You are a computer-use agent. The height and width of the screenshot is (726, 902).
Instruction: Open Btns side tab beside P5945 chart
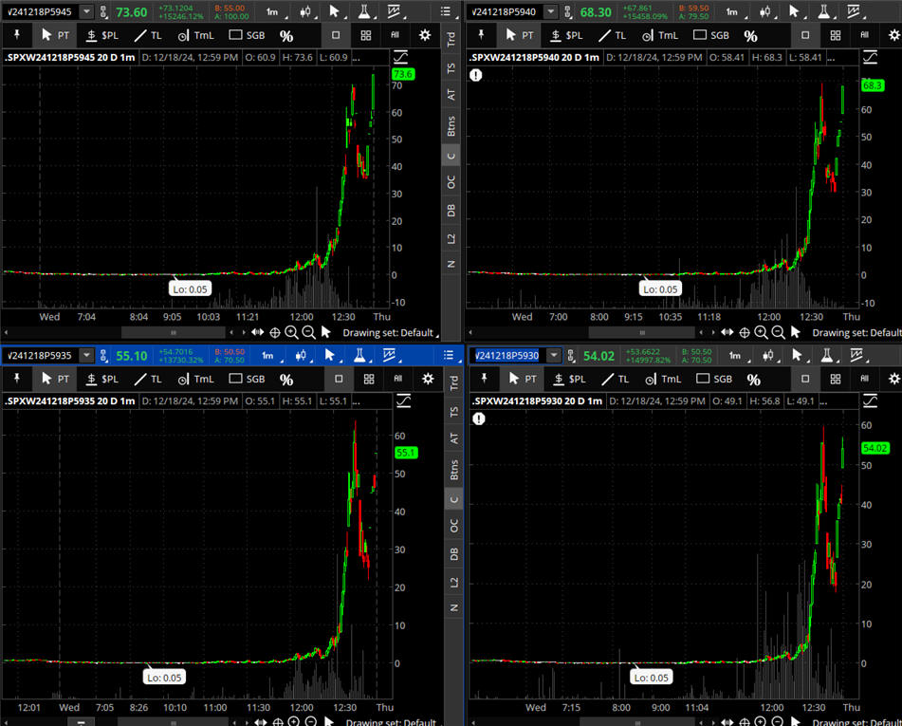click(451, 125)
